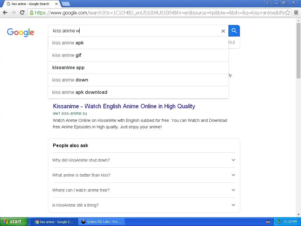
Task: Choose suggestion kiss anime apk download
Action: click(x=138, y=92)
